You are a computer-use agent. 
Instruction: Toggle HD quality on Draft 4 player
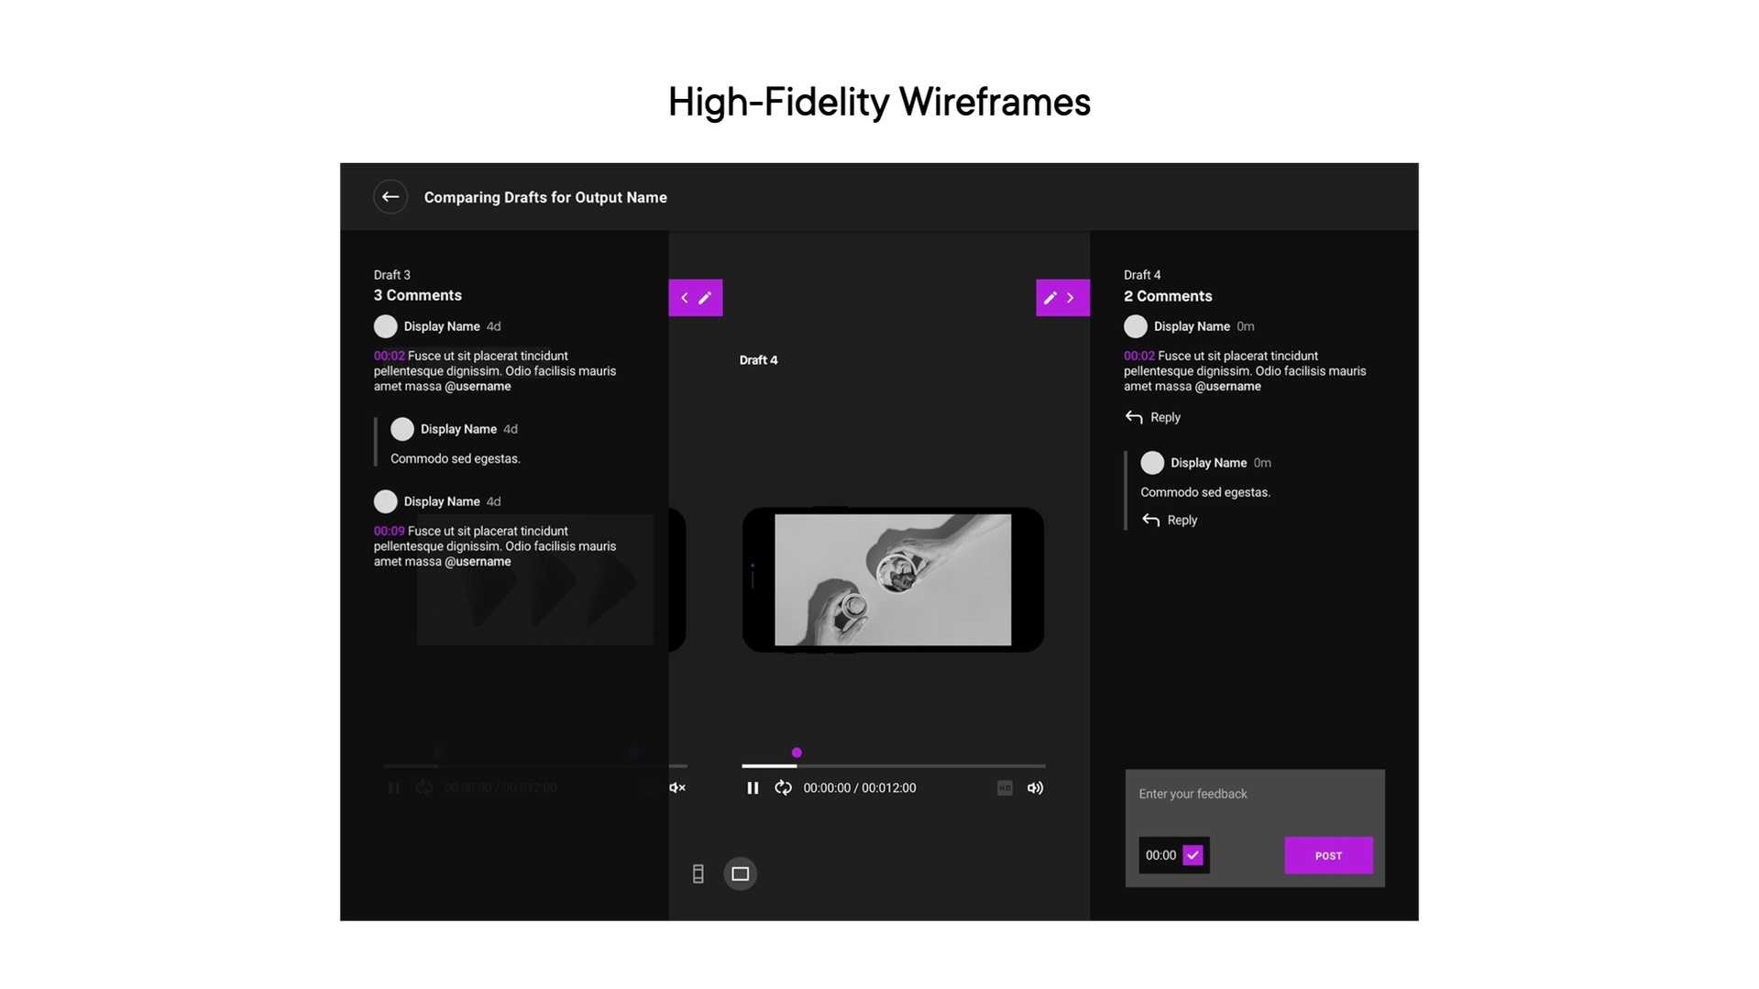tap(1005, 788)
